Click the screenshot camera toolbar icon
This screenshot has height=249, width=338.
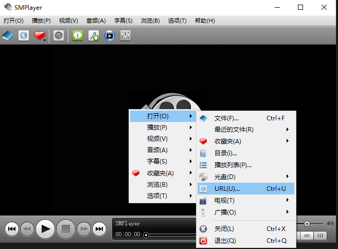59,35
